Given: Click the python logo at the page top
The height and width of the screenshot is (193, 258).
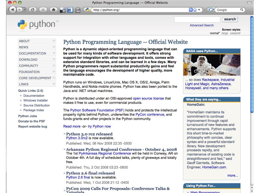Looking at the screenshot, I should (38, 25).
